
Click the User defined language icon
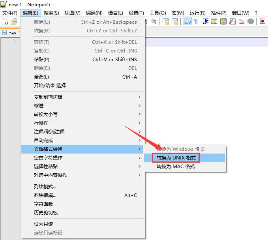click(x=214, y=22)
